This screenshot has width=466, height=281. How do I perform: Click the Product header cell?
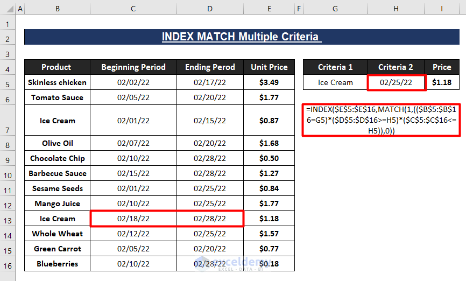coord(57,67)
